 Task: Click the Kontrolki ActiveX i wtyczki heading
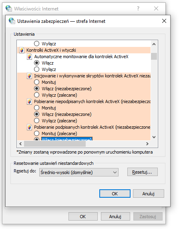(51, 50)
